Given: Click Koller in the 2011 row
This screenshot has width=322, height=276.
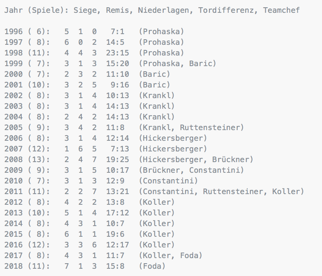Looking at the screenshot, I should [286, 192].
